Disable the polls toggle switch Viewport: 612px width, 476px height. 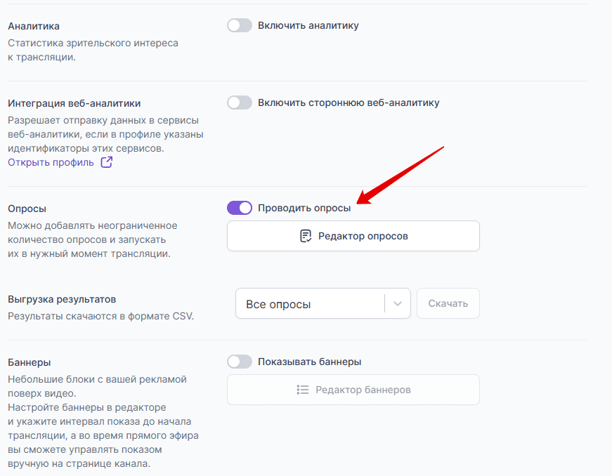tap(239, 208)
